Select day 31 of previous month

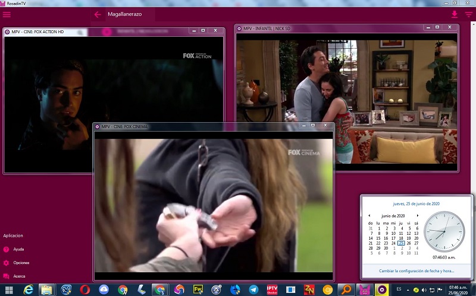tap(370, 228)
